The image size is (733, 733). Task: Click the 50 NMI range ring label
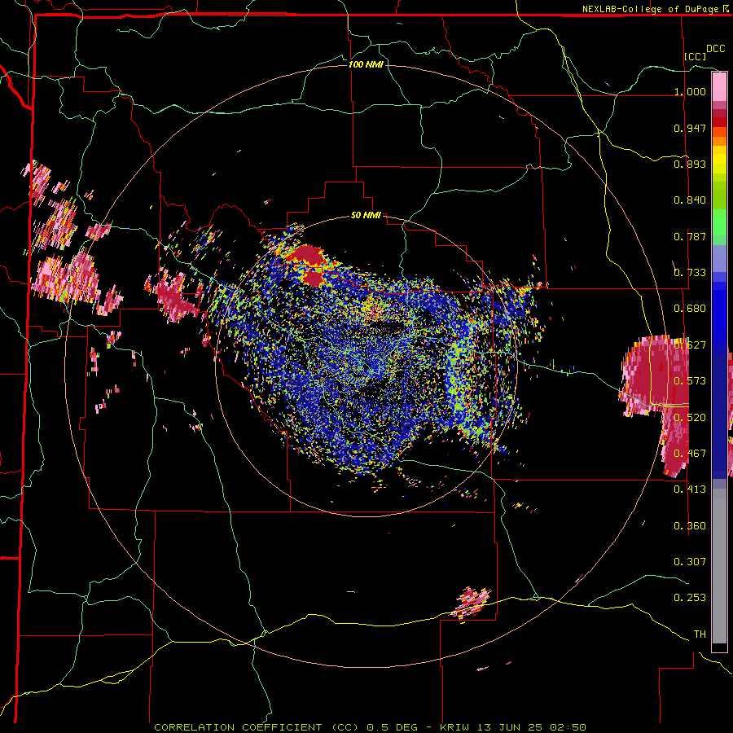coord(366,215)
